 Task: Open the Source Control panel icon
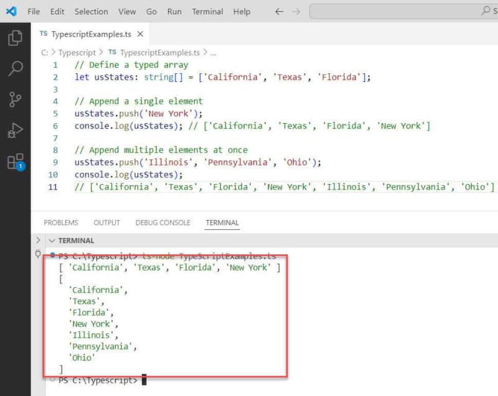[x=15, y=99]
